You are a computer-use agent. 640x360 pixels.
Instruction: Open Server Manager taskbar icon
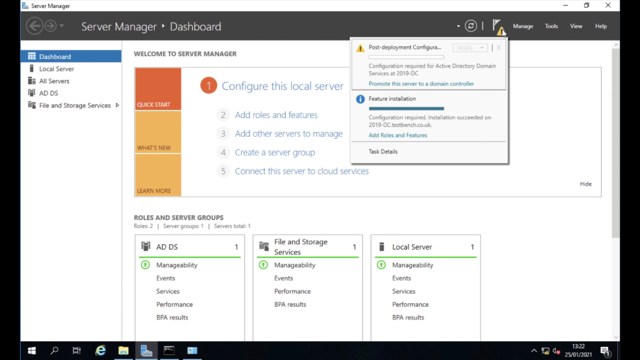point(146,350)
